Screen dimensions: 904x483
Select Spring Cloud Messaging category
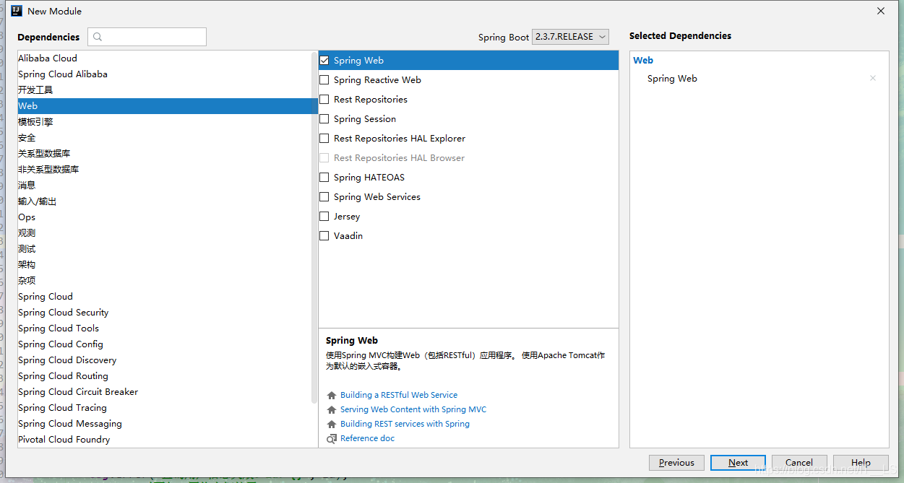click(x=165, y=424)
